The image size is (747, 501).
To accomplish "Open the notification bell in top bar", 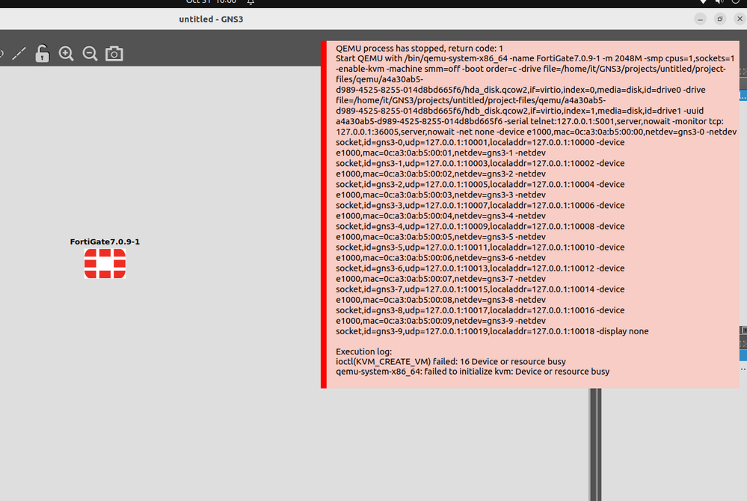I will click(x=250, y=2).
